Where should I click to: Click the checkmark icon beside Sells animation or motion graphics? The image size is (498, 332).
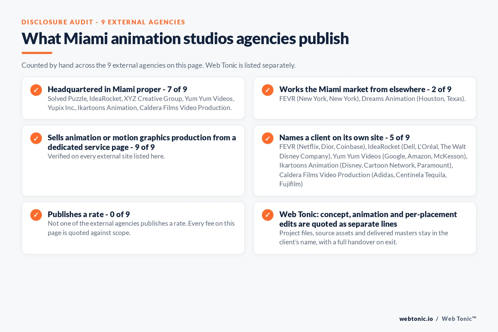pyautogui.click(x=36, y=138)
